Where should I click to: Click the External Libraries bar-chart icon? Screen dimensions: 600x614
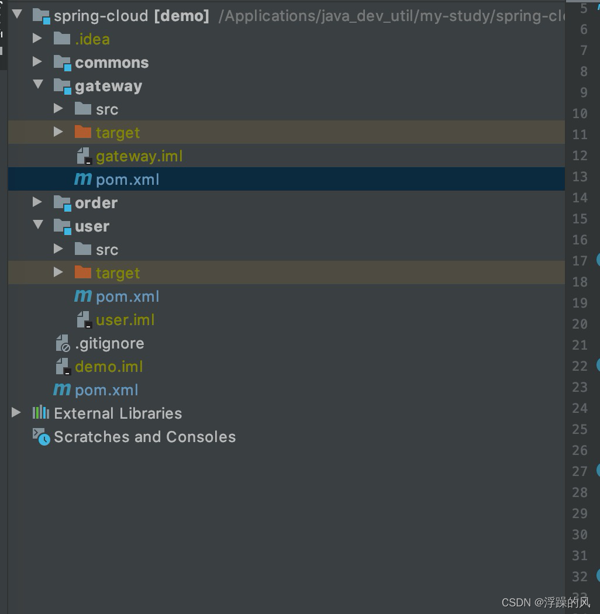point(41,413)
